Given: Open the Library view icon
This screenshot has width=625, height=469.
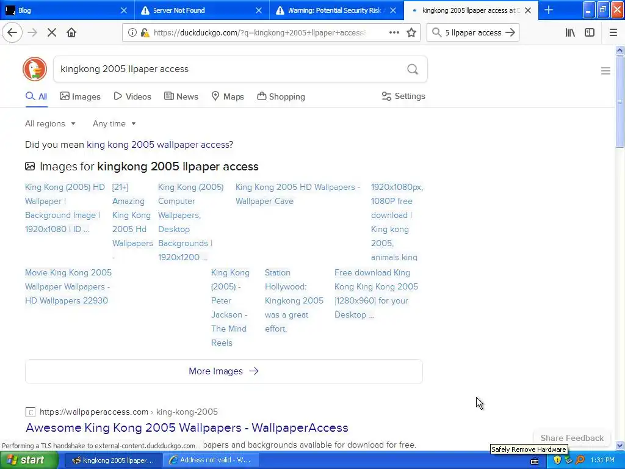Looking at the screenshot, I should [570, 32].
